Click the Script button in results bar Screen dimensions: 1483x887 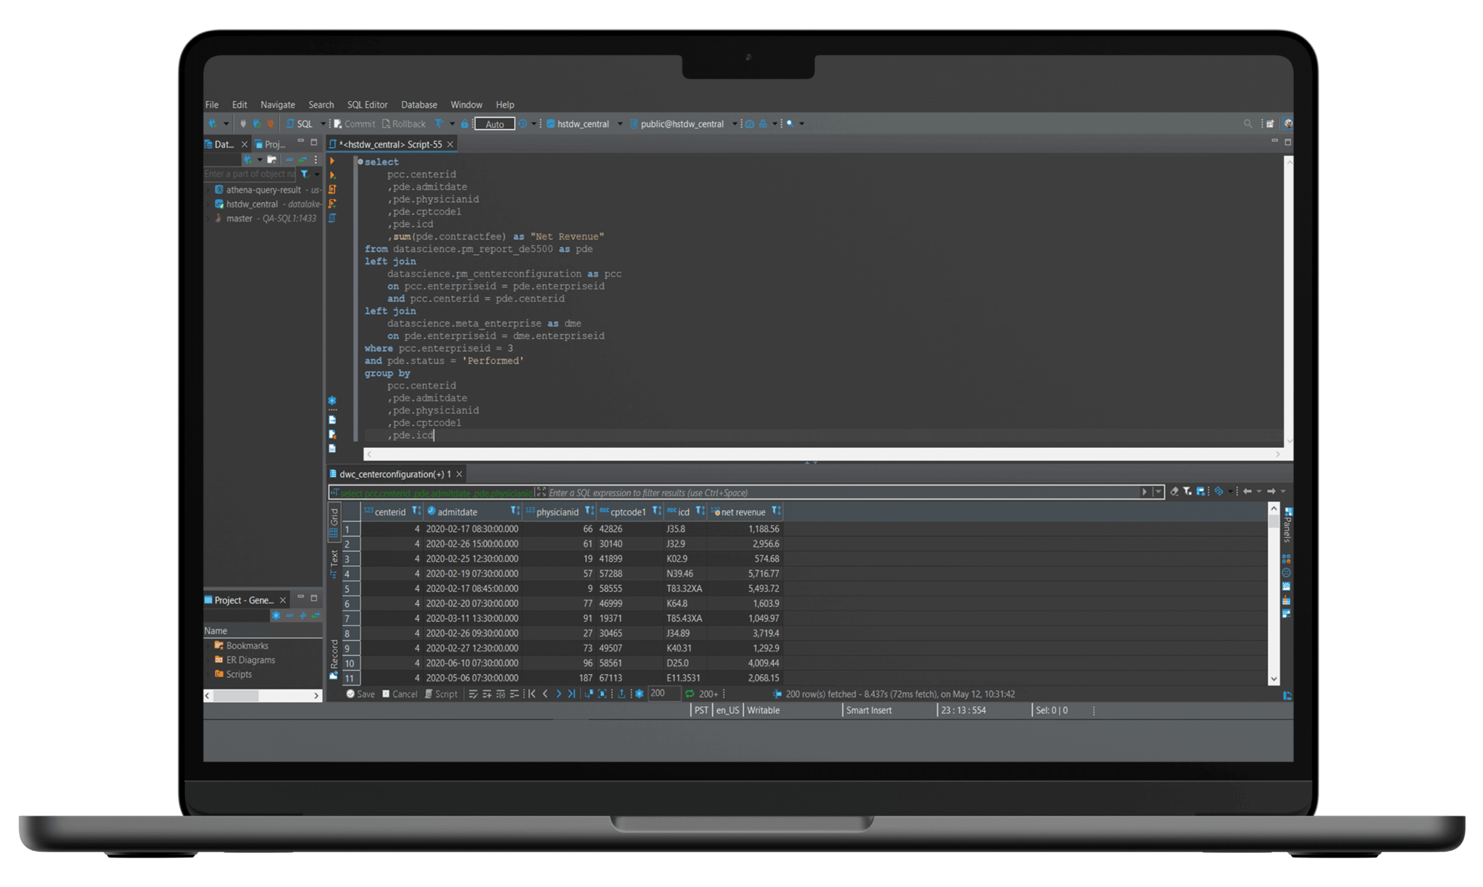[441, 694]
